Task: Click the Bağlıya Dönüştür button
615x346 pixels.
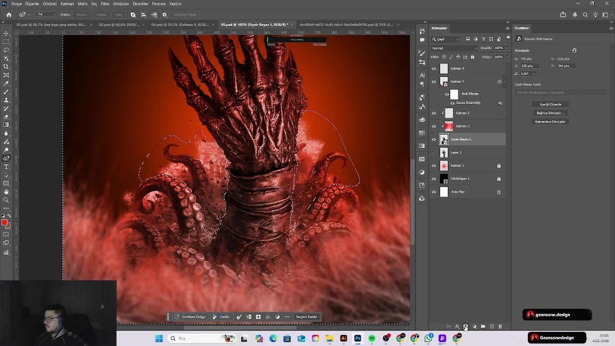Action: pyautogui.click(x=550, y=113)
